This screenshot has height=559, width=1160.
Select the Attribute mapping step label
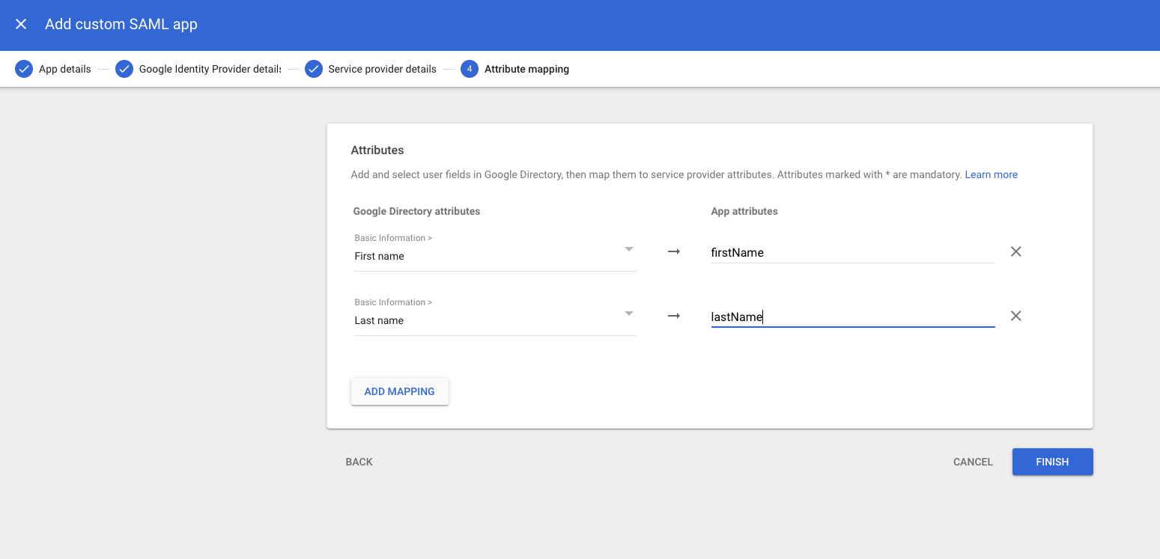tap(526, 69)
